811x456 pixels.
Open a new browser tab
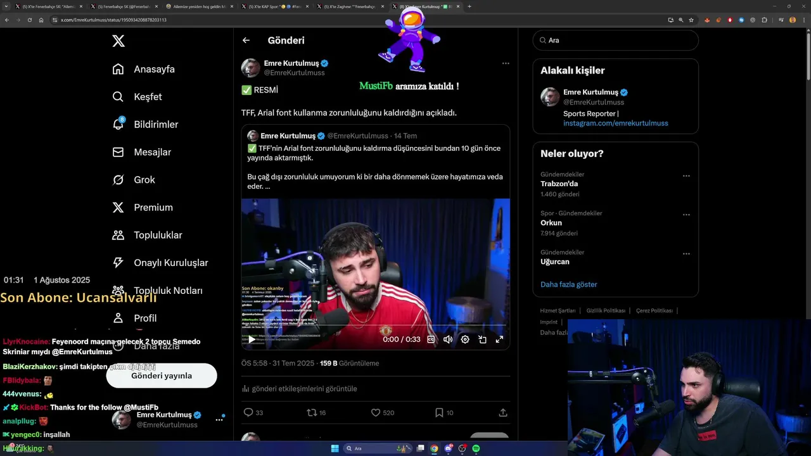click(x=469, y=6)
